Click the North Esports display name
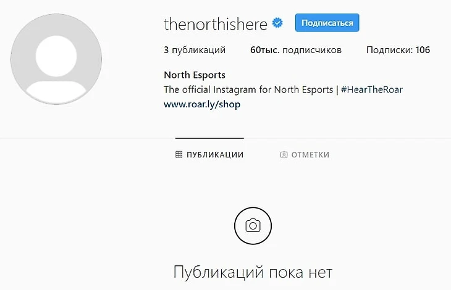Viewport: 451px width, 290px height. pyautogui.click(x=195, y=75)
